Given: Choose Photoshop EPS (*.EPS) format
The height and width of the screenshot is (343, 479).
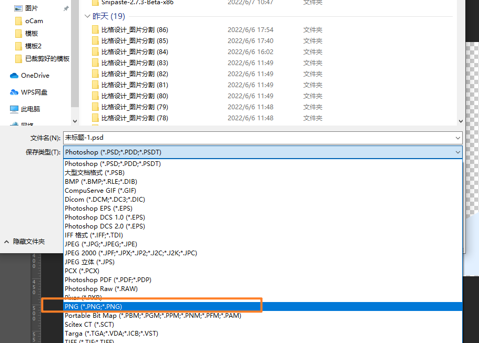Looking at the screenshot, I should [x=263, y=209].
